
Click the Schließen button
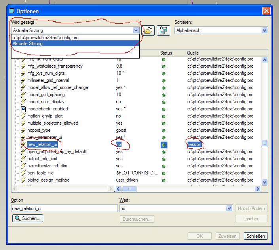tap(256, 236)
